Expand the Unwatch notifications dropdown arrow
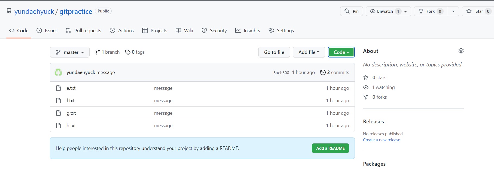Image resolution: width=494 pixels, height=173 pixels. click(x=405, y=11)
